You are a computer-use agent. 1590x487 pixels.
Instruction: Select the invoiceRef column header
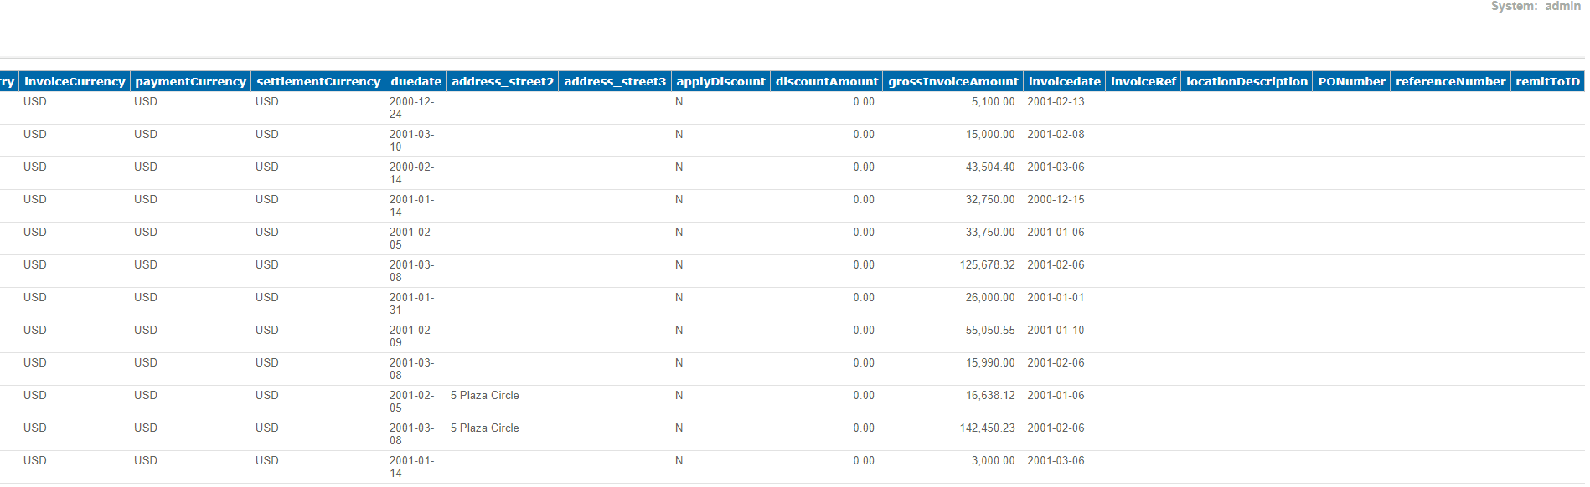tap(1143, 81)
